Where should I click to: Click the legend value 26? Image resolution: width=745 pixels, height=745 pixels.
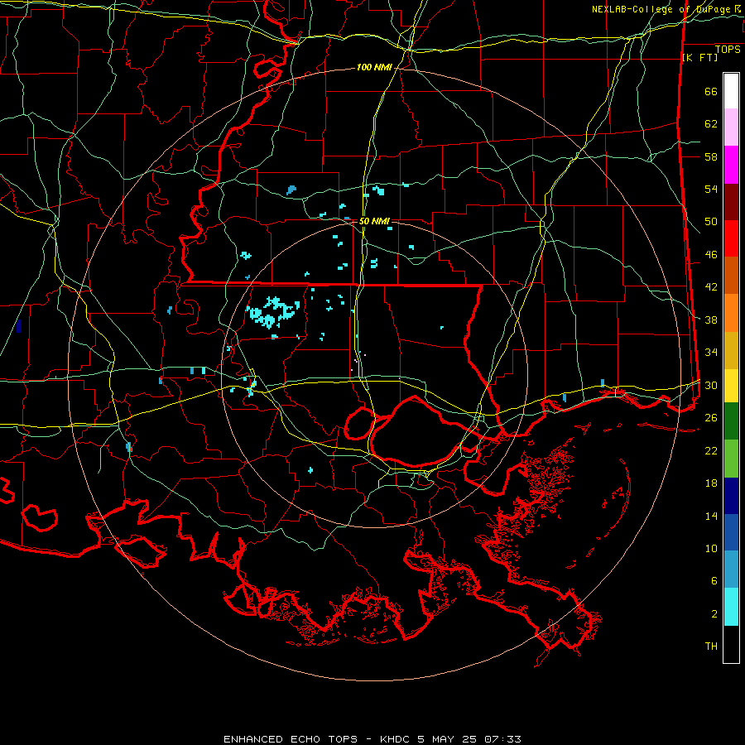tap(711, 418)
